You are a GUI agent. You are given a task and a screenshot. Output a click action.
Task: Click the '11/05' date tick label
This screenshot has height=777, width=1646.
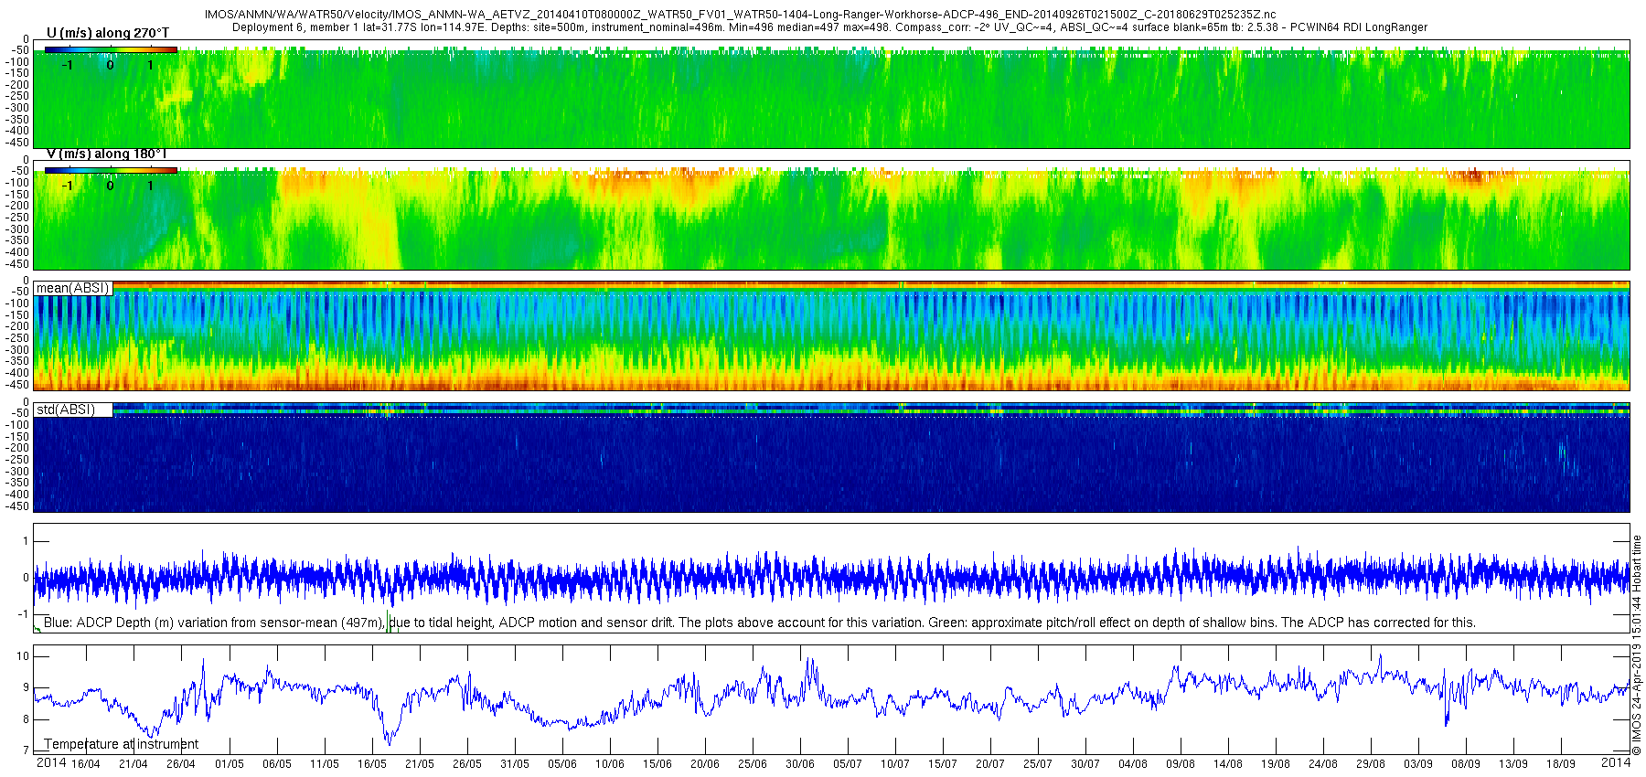324,764
